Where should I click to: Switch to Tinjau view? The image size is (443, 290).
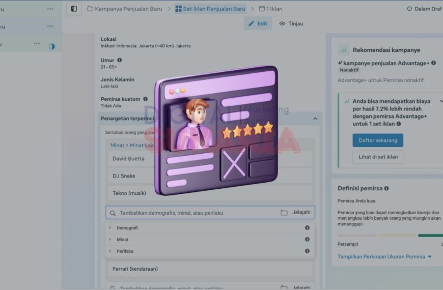click(x=291, y=23)
